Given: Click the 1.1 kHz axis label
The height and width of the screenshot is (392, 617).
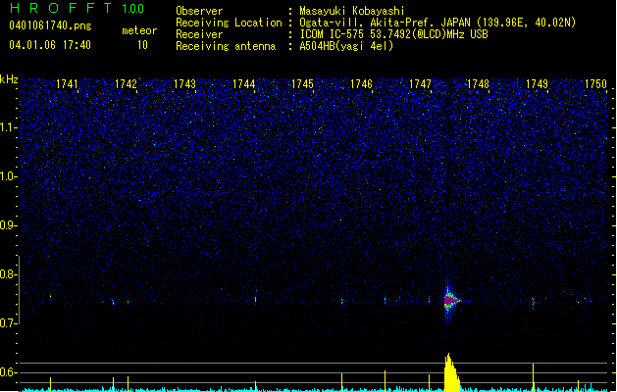Looking at the screenshot, I should coord(9,127).
